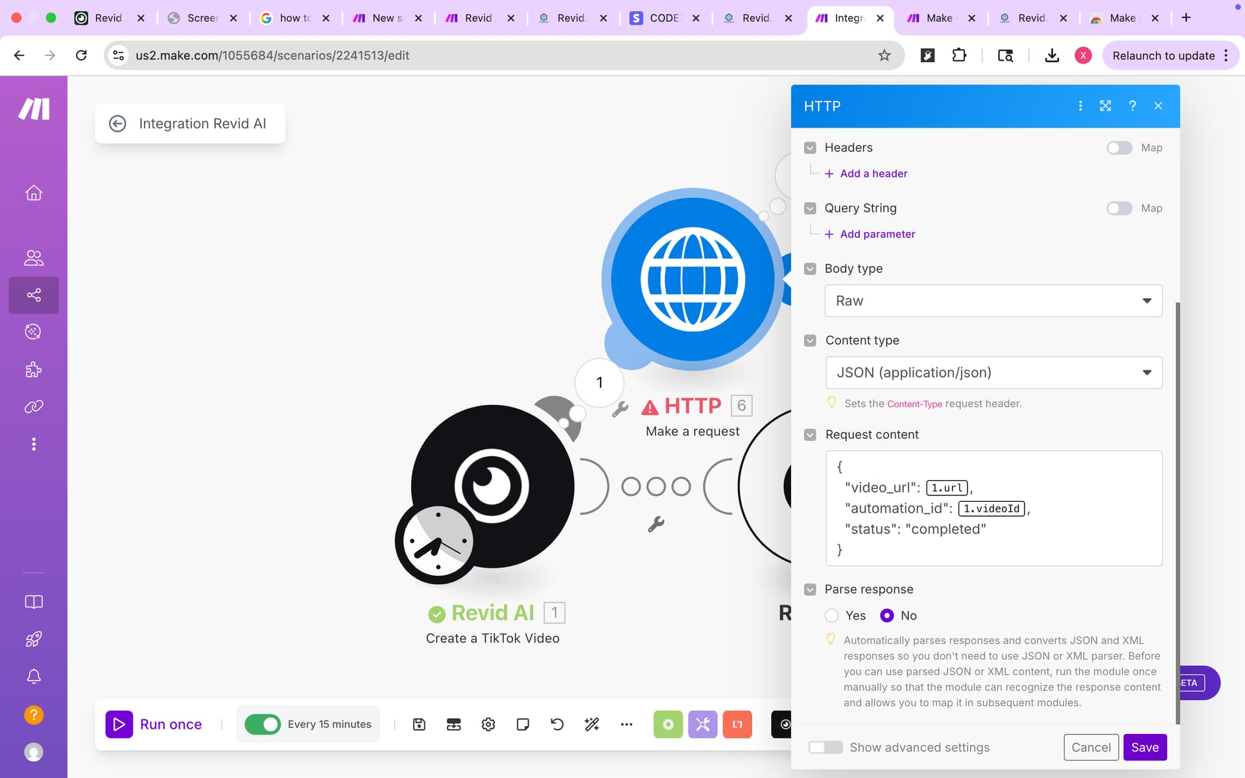The width and height of the screenshot is (1245, 778).
Task: Click the magic wand Auto-align icon
Action: (x=591, y=724)
